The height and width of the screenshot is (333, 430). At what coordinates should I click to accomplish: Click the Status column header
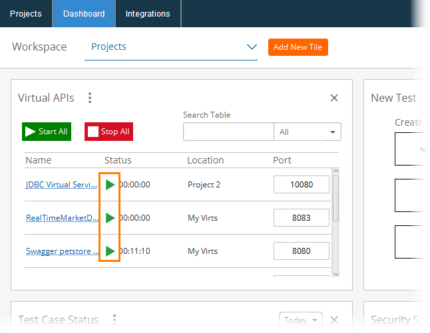click(x=118, y=160)
